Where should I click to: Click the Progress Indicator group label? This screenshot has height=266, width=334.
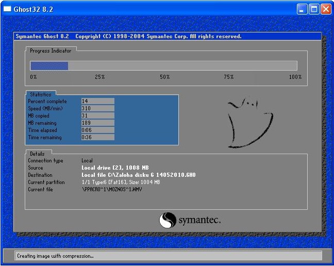[51, 51]
